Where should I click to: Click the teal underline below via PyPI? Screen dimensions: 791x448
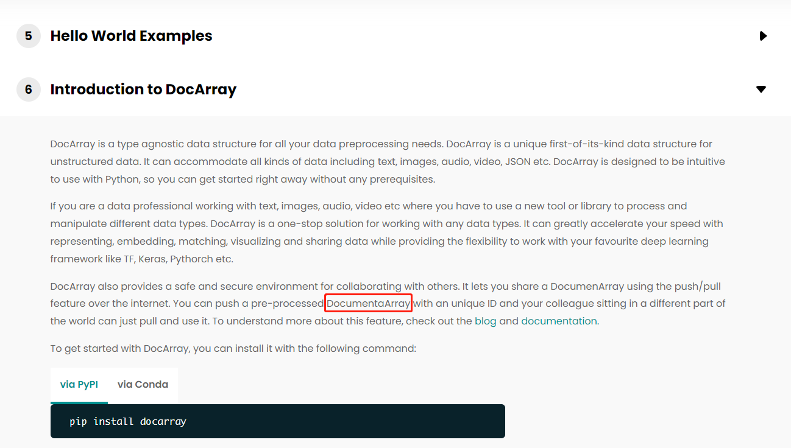79,402
